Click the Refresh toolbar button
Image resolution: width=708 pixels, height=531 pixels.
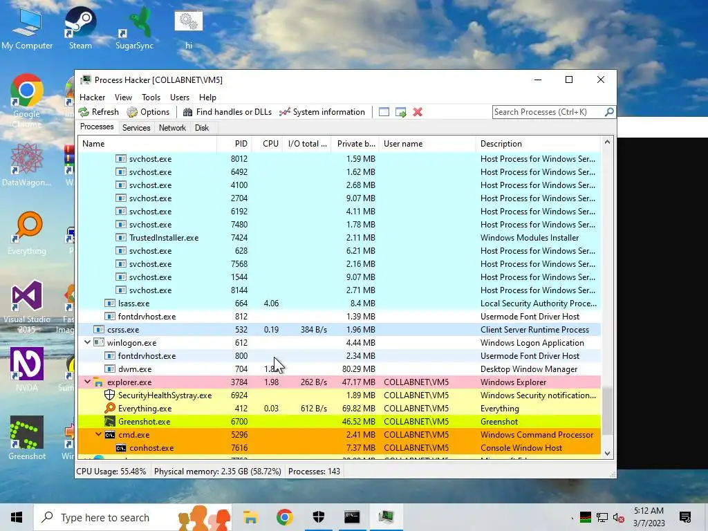pos(98,112)
